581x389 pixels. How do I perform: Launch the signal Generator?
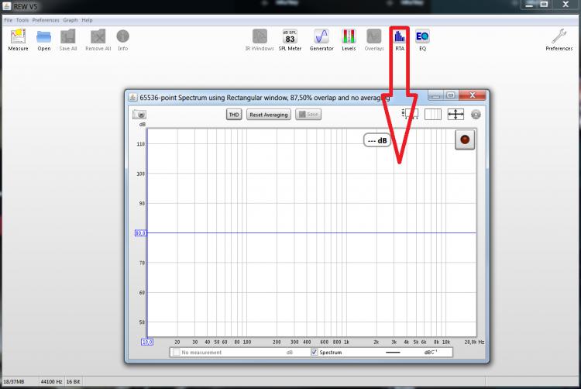point(321,40)
